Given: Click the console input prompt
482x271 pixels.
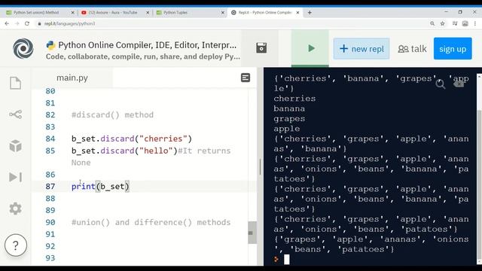Looking at the screenshot, I should (x=286, y=260).
